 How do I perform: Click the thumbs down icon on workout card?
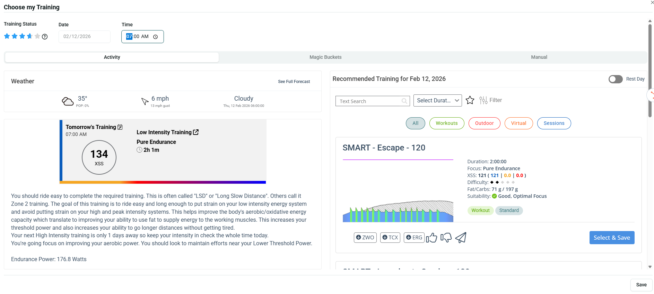pyautogui.click(x=446, y=238)
